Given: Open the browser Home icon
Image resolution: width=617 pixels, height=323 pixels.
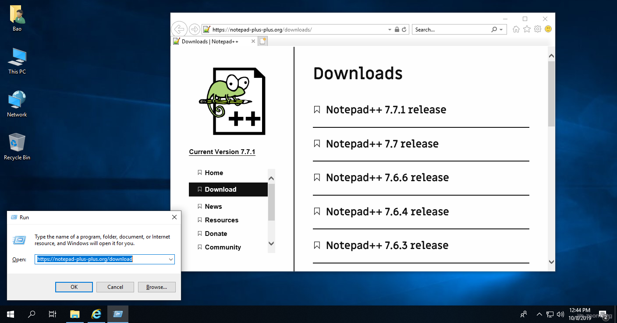Looking at the screenshot, I should point(516,29).
